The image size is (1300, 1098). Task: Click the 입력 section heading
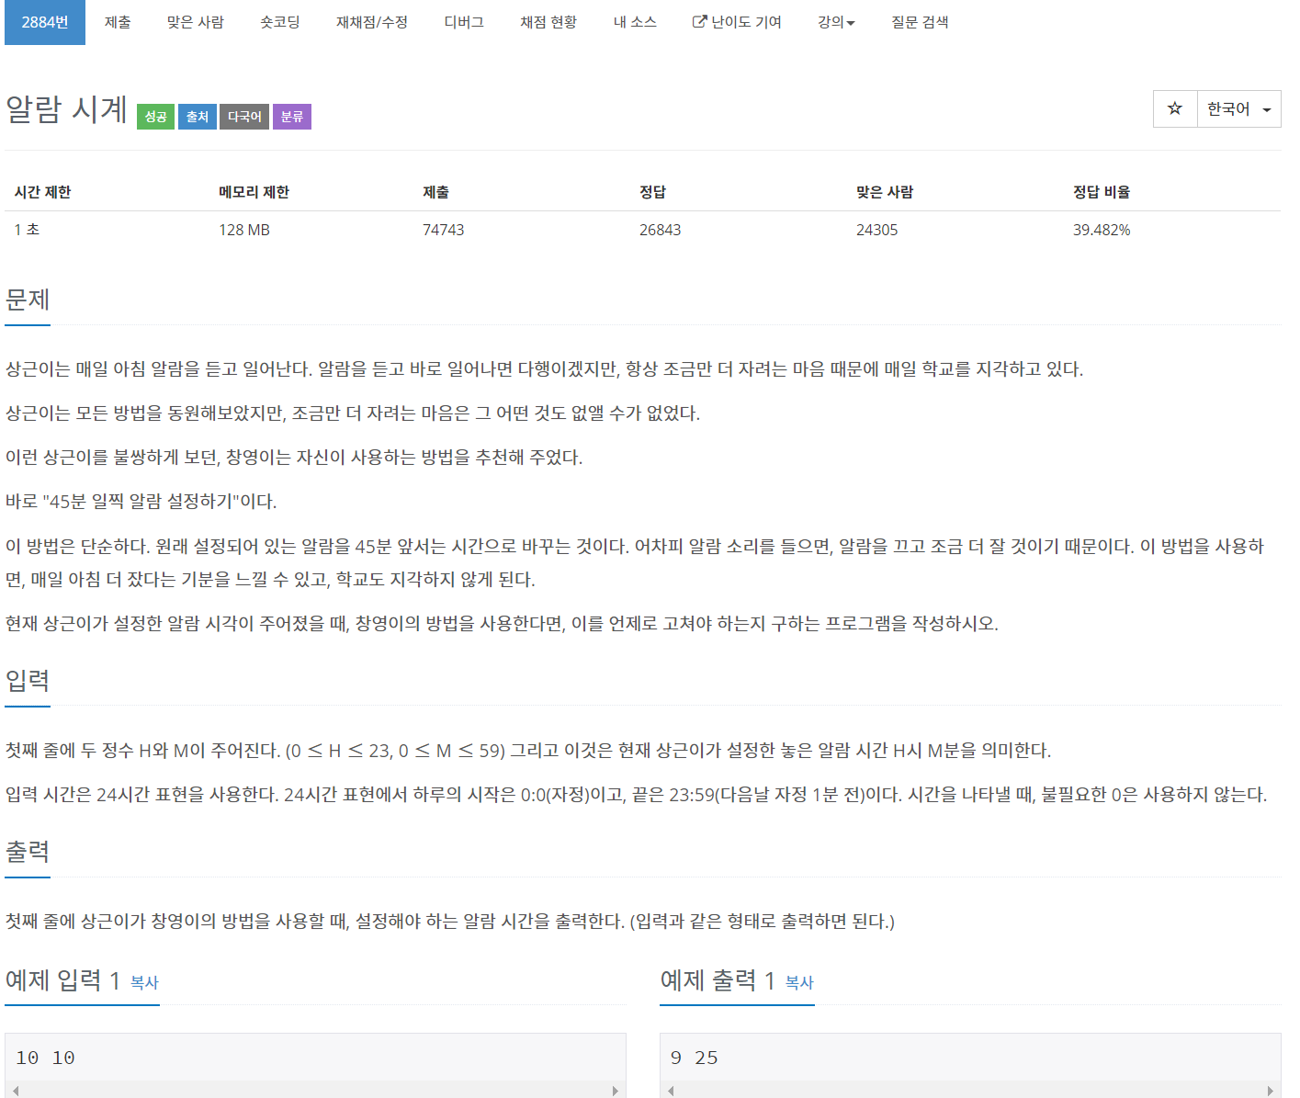click(28, 681)
